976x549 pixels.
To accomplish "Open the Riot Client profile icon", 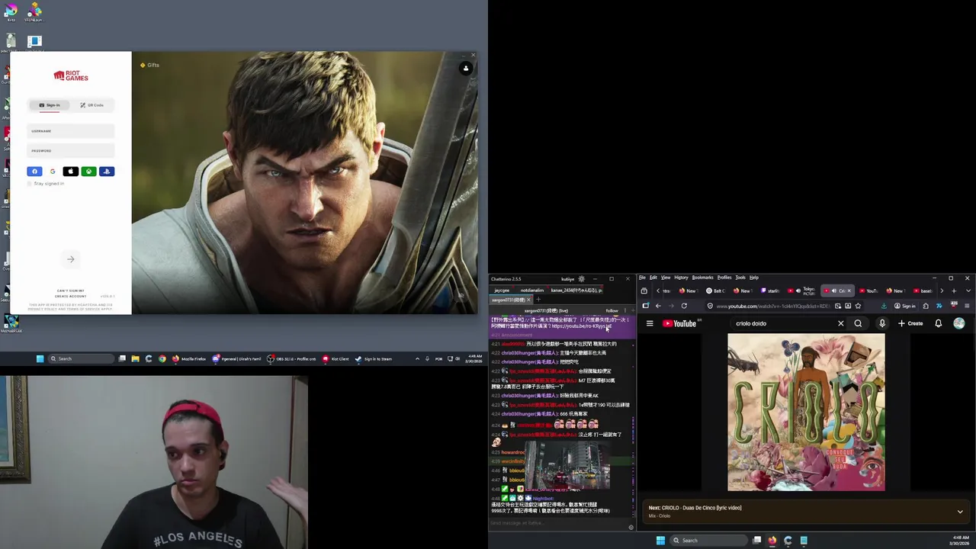I will (466, 69).
